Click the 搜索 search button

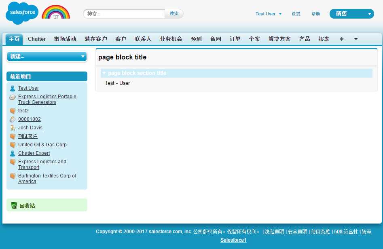tap(174, 14)
